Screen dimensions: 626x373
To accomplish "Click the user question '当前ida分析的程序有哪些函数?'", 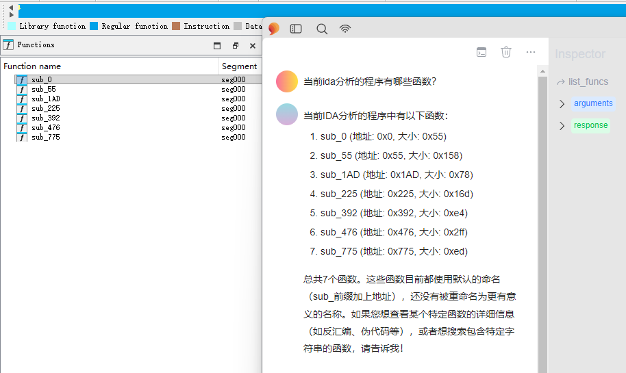I will coord(370,81).
